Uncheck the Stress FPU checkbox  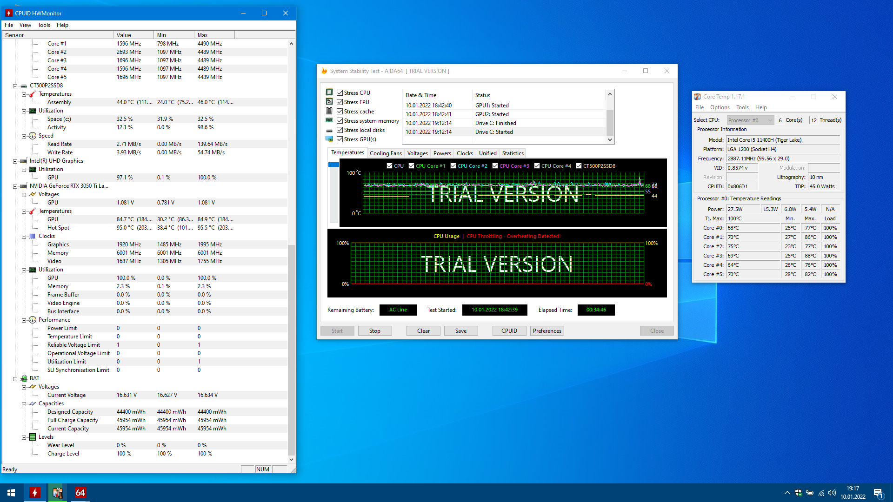click(340, 102)
